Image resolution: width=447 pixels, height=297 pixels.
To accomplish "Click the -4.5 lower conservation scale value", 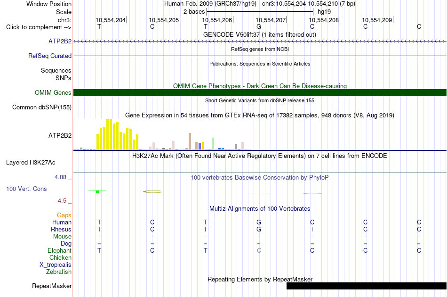I will [x=61, y=201].
